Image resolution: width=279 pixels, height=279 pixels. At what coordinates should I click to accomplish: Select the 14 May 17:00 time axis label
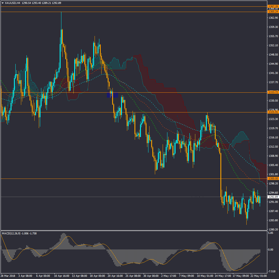[223, 276]
